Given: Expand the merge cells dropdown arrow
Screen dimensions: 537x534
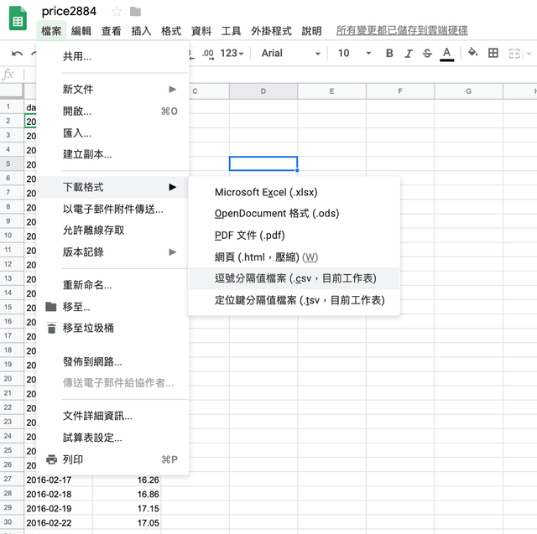Looking at the screenshot, I should coord(529,54).
